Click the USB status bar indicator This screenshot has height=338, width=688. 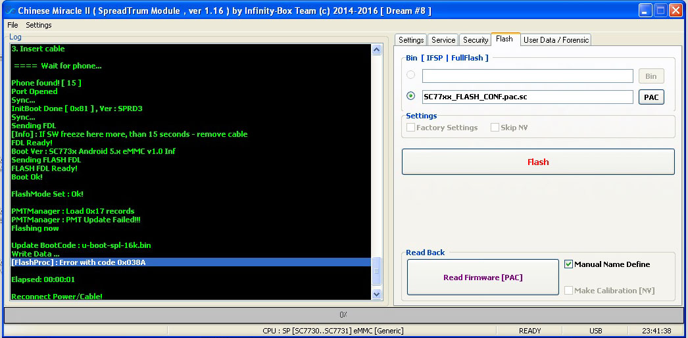pyautogui.click(x=595, y=331)
